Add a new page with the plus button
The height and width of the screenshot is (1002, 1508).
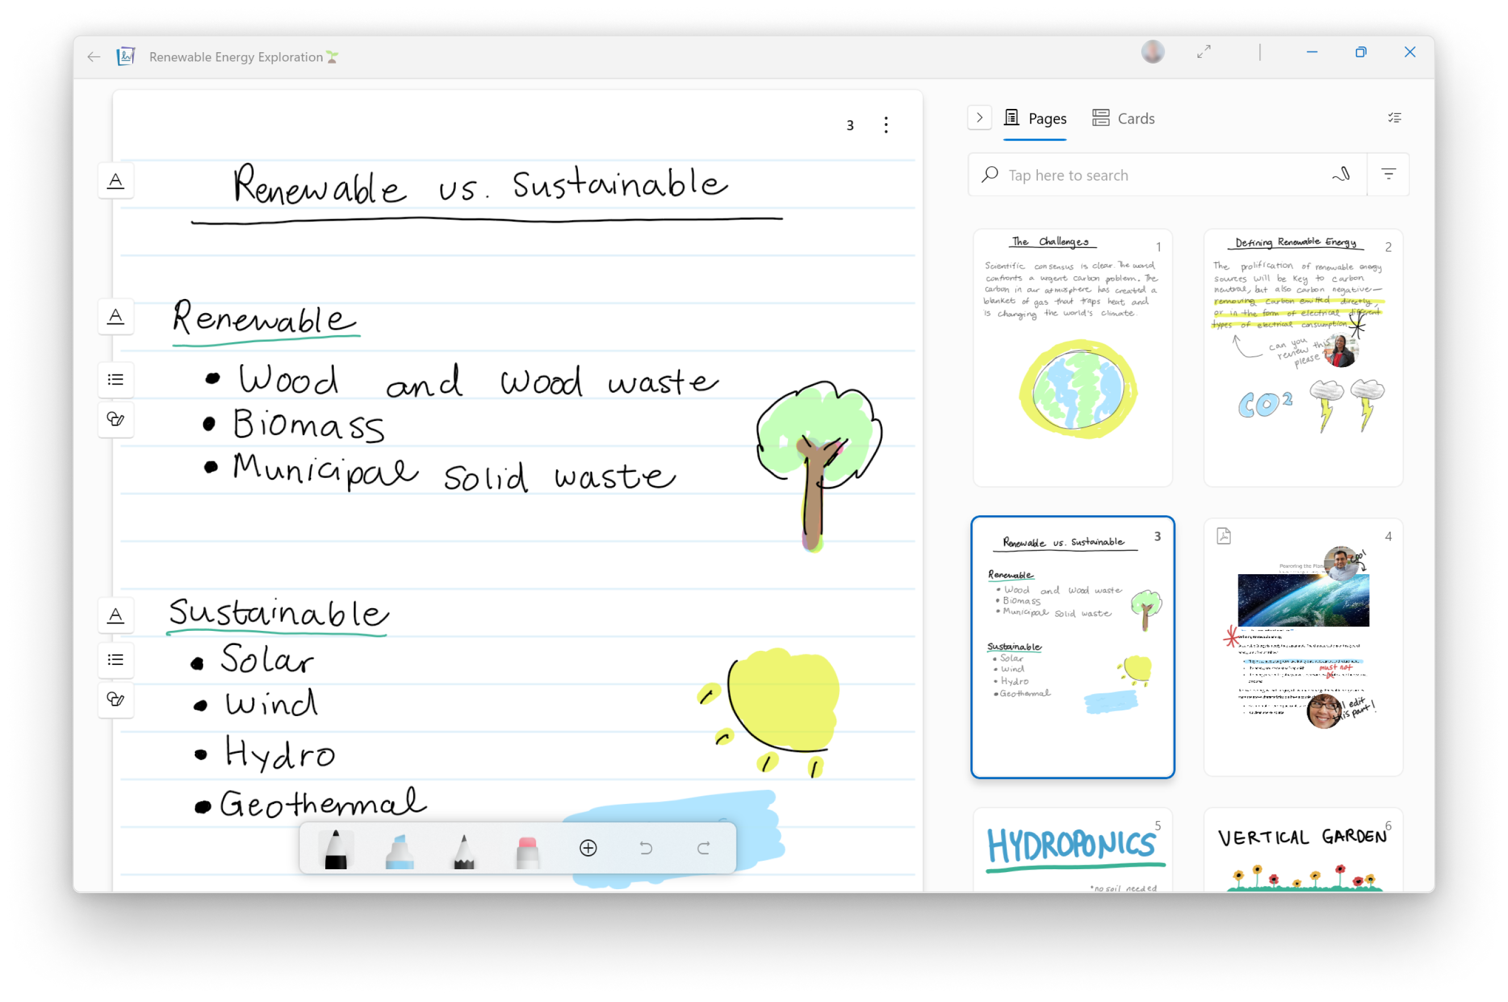[x=588, y=848]
